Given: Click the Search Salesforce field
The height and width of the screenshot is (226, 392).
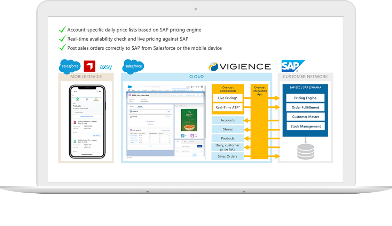Looking at the screenshot, I should click(x=167, y=87).
